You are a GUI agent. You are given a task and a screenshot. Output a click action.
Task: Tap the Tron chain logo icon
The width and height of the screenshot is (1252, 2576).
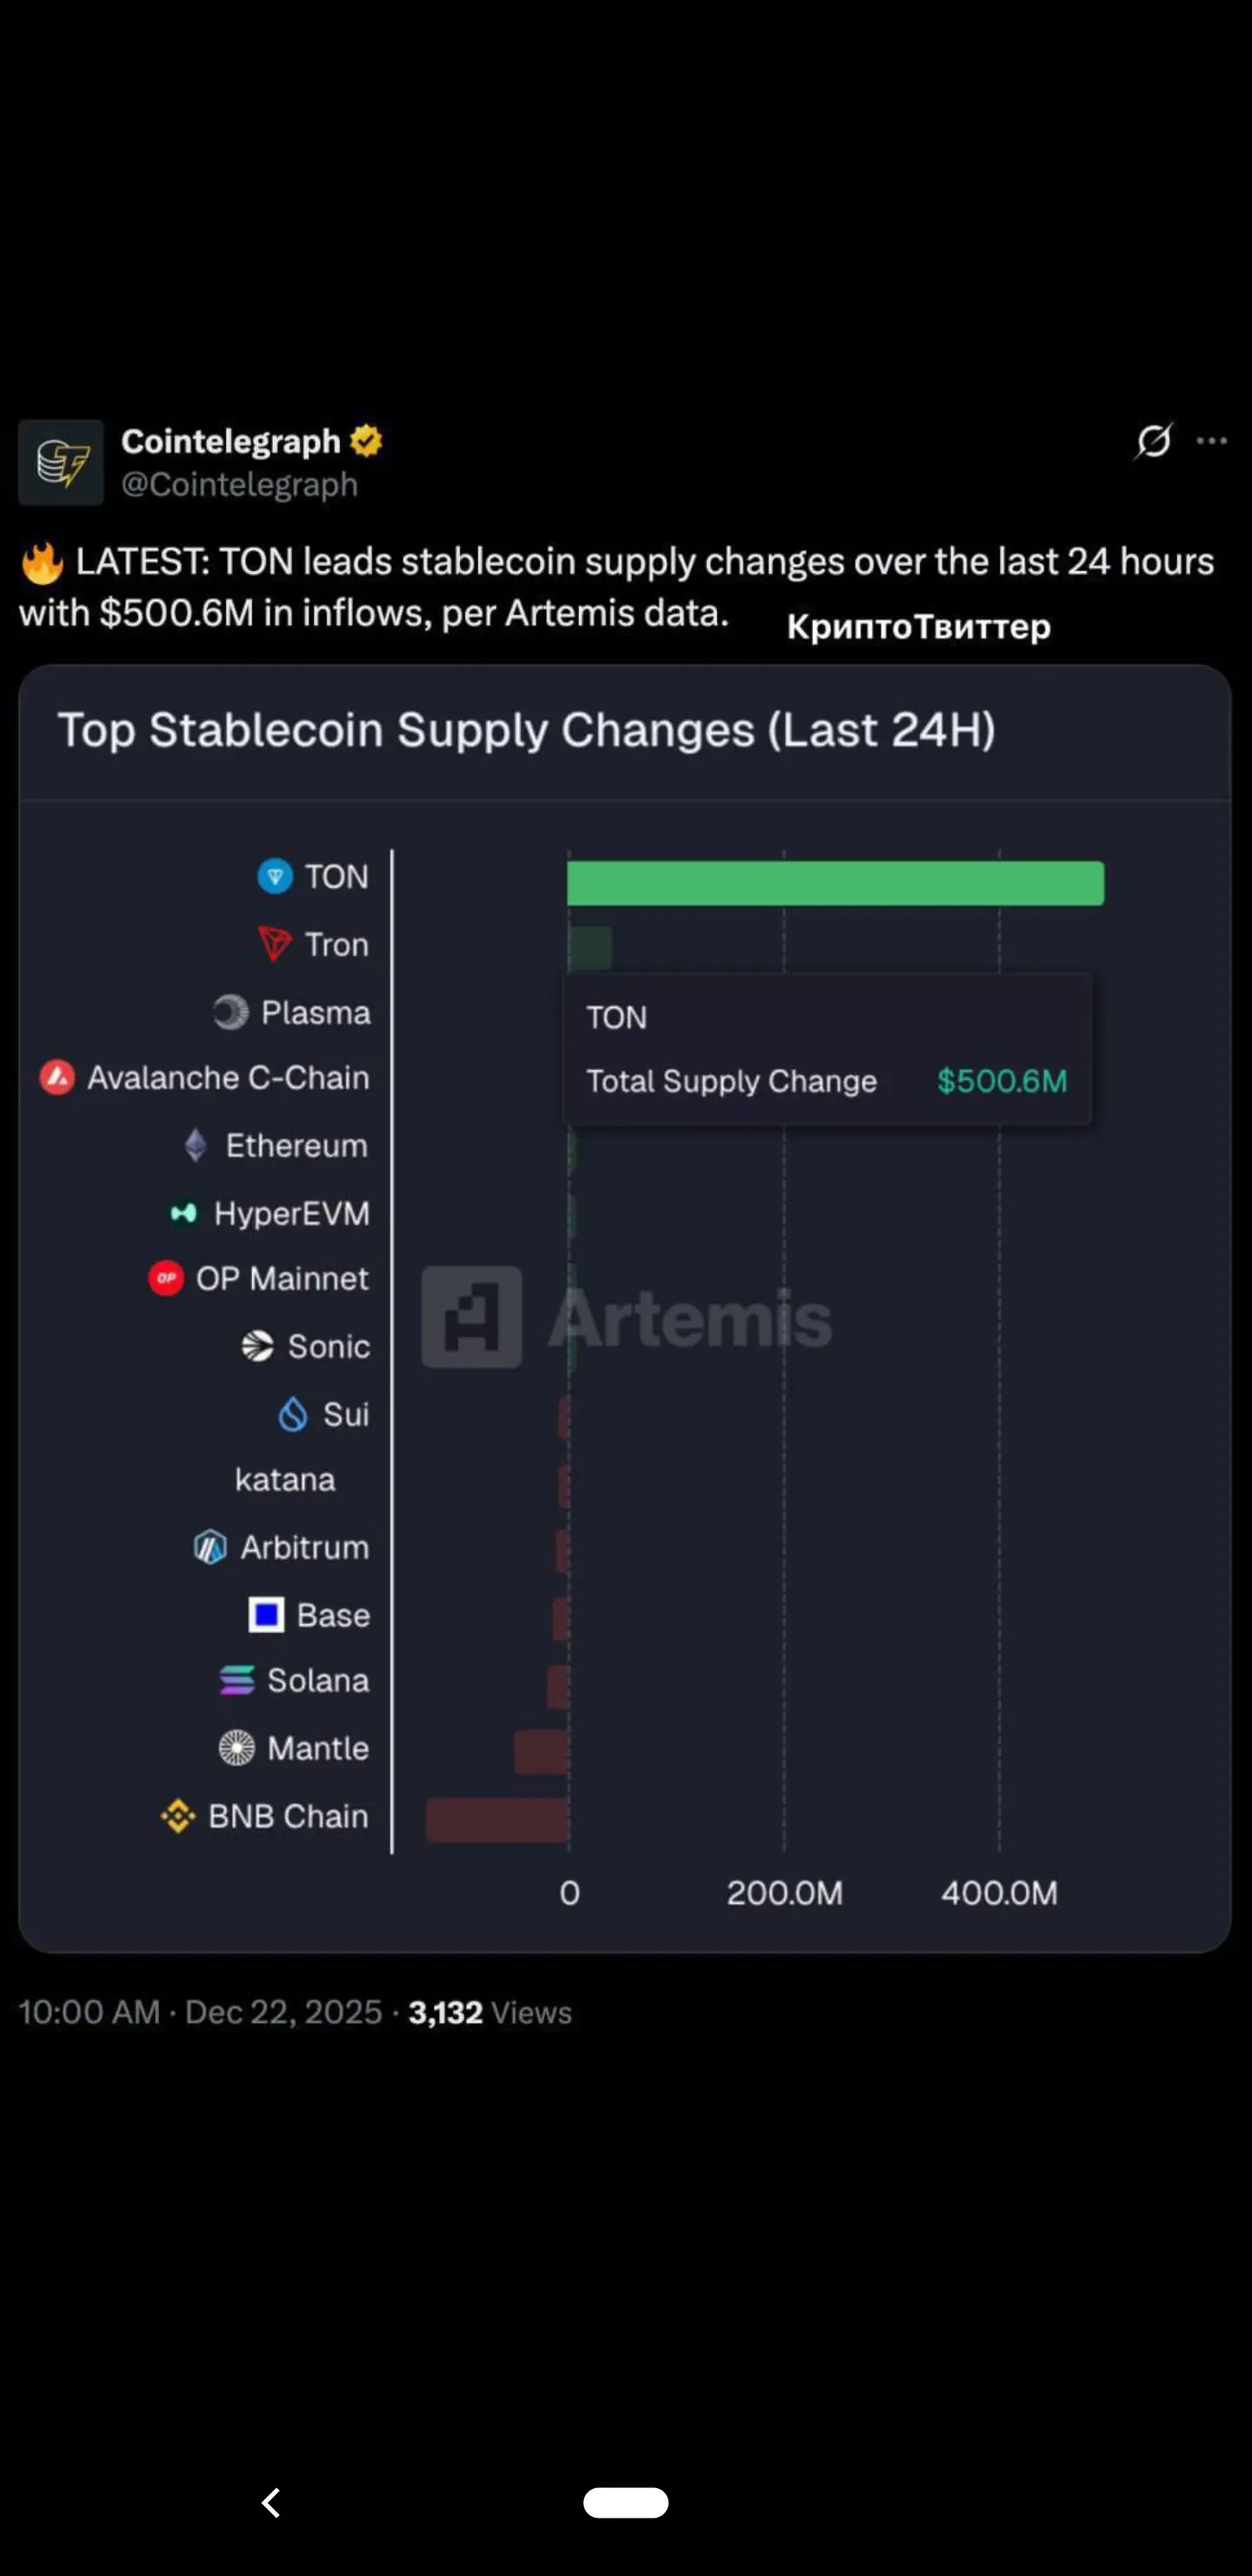(275, 943)
